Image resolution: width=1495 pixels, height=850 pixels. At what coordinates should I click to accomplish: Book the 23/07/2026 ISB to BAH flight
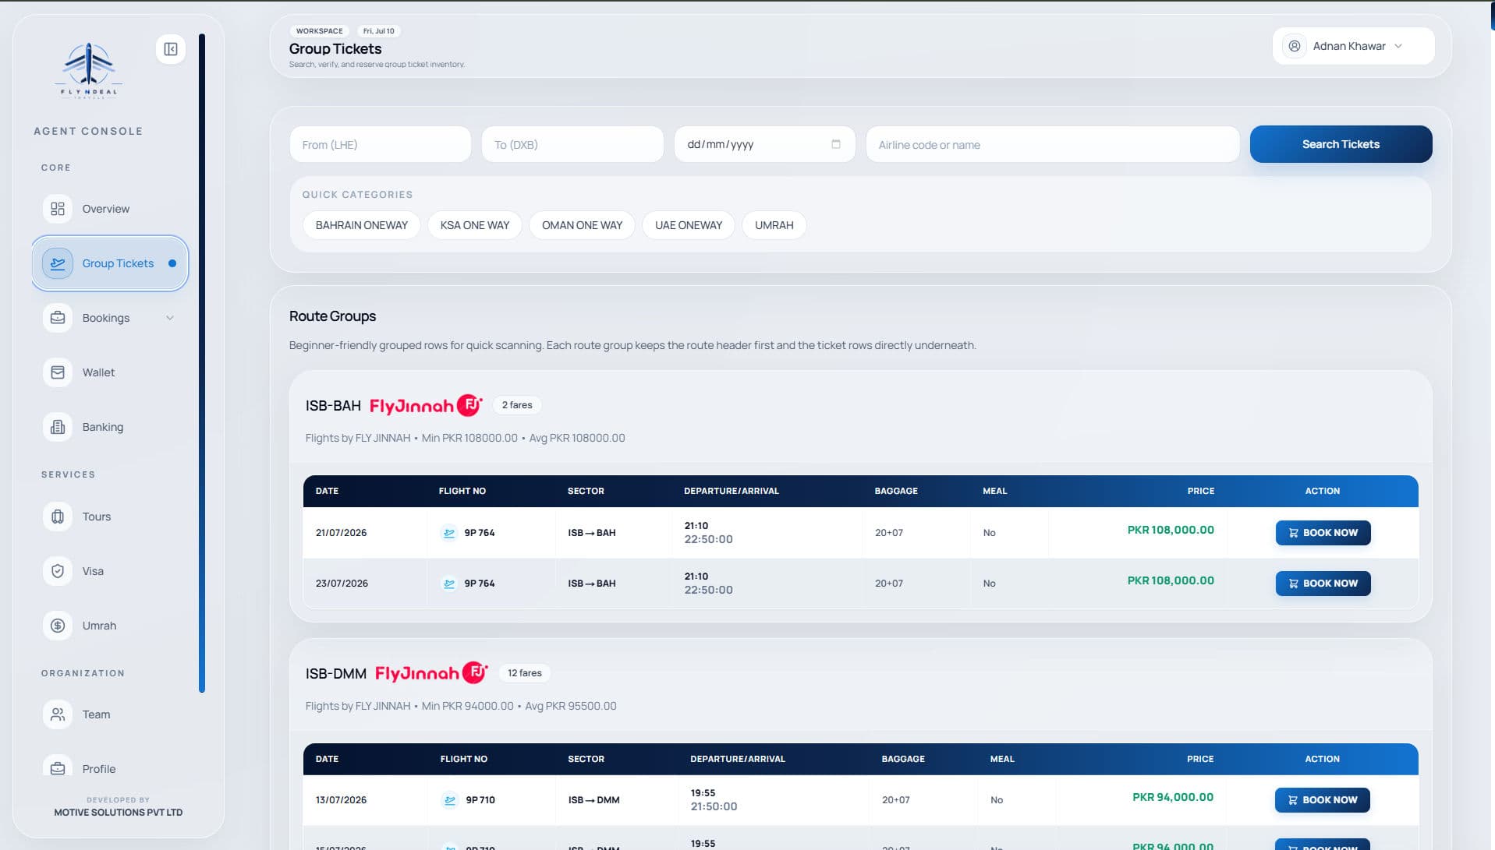click(1323, 584)
